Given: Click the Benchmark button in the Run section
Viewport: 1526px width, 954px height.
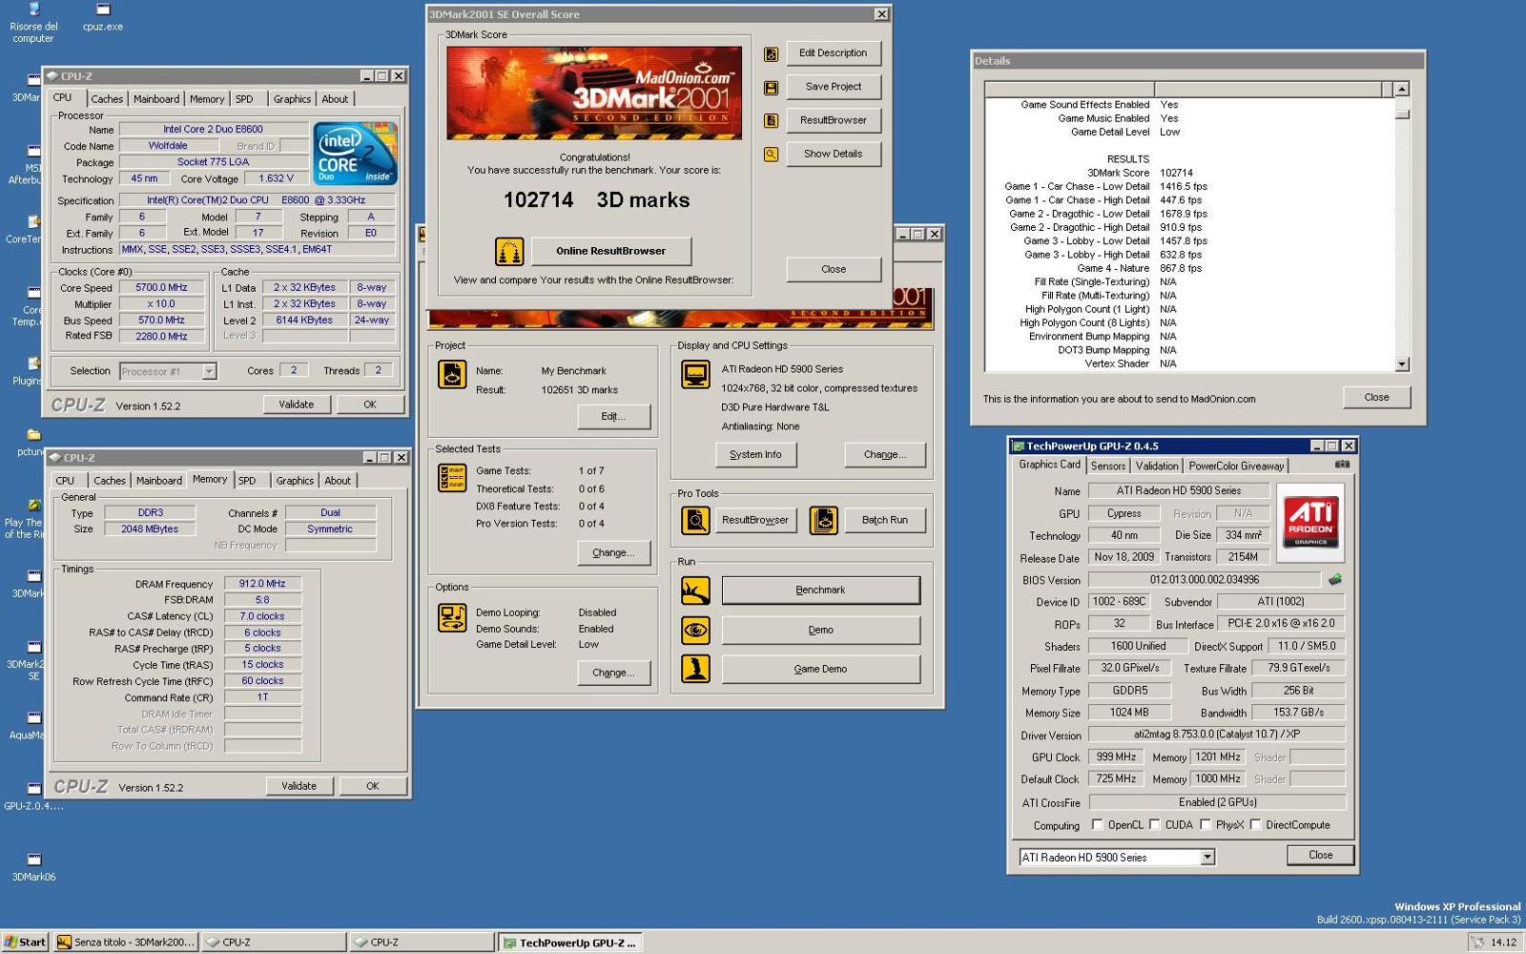Looking at the screenshot, I should [820, 591].
